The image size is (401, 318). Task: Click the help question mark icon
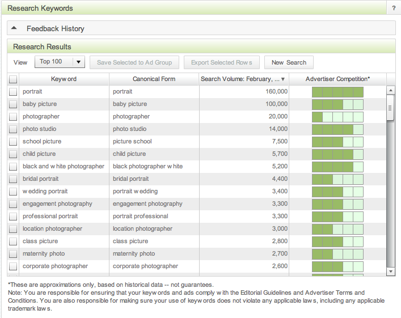coord(394,9)
